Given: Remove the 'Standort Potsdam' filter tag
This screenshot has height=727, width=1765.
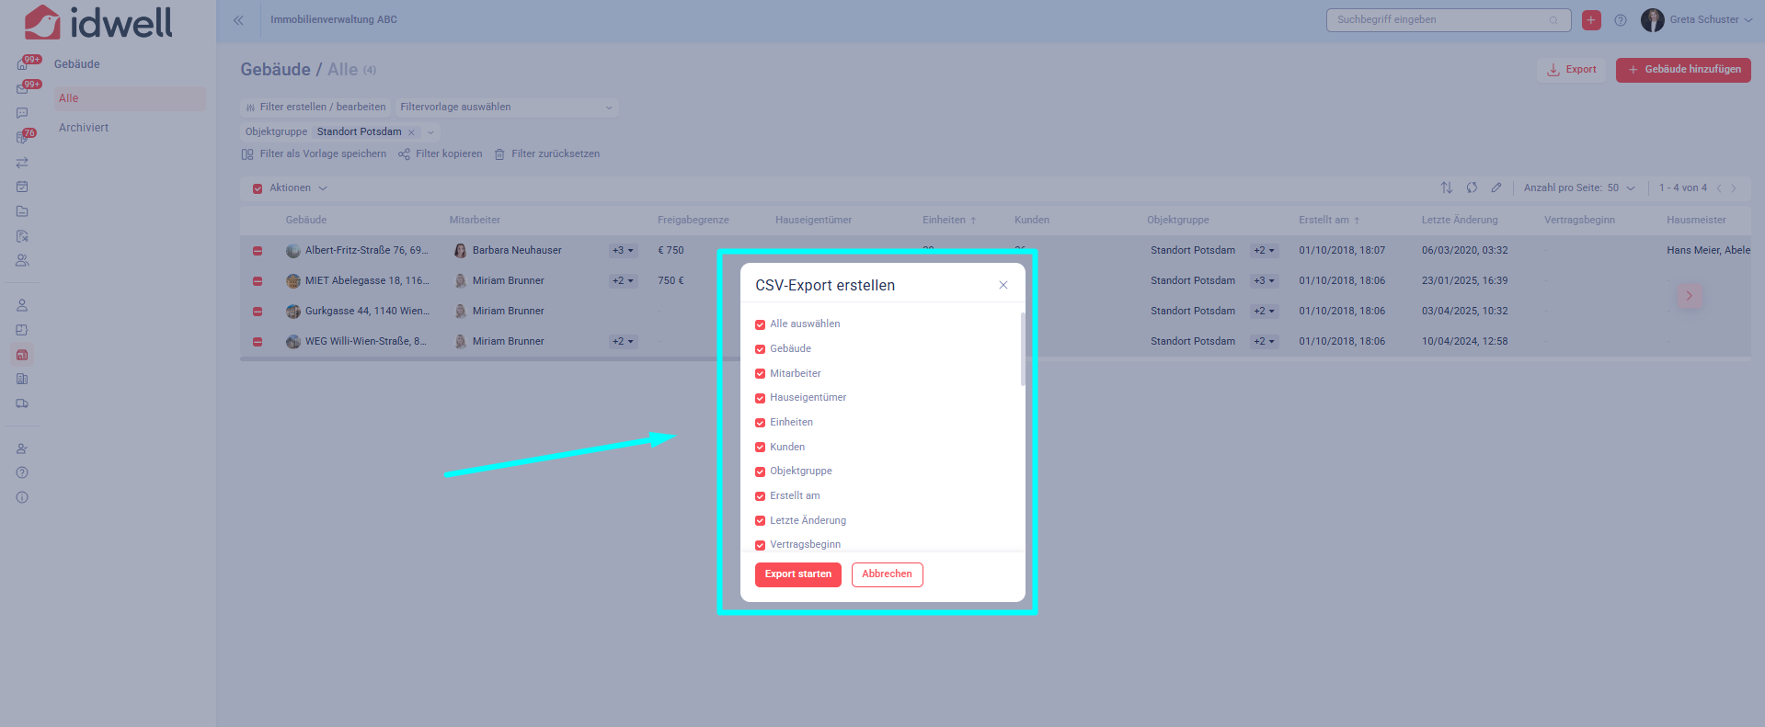Looking at the screenshot, I should tap(411, 132).
